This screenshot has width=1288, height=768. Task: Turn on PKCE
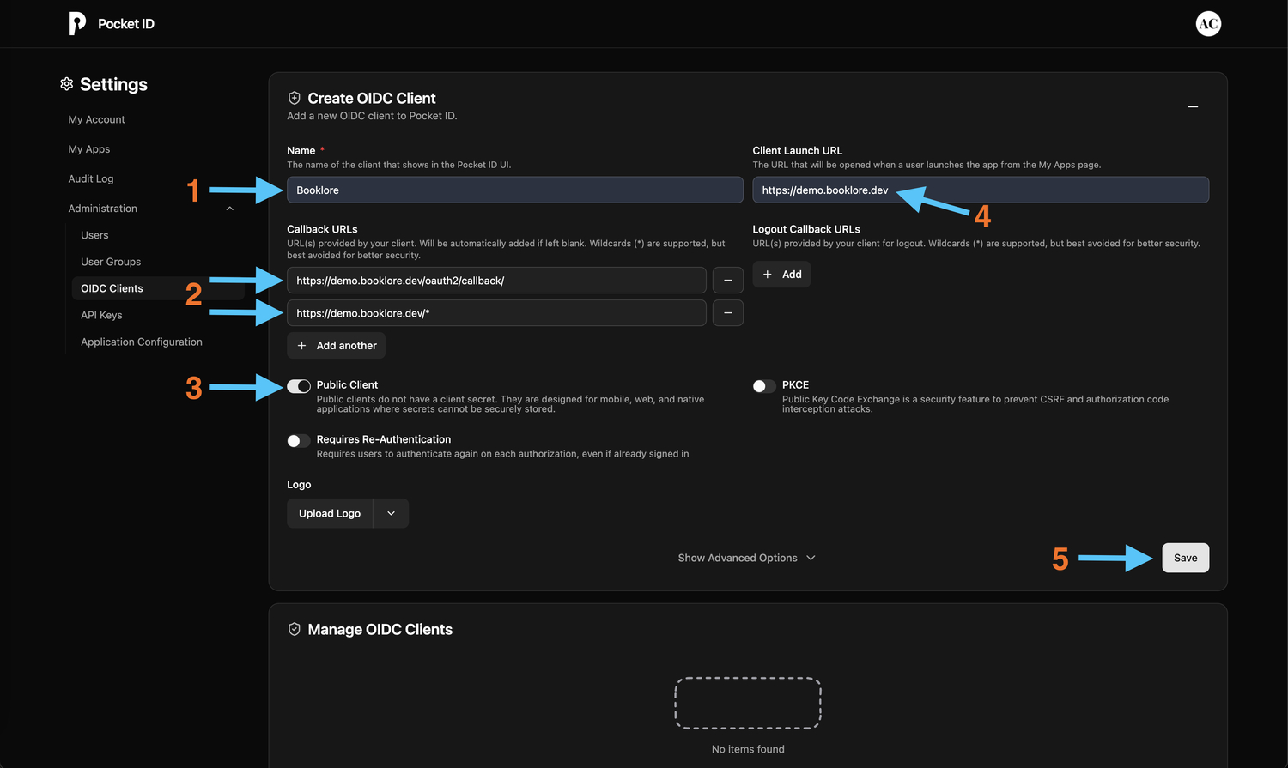(762, 386)
